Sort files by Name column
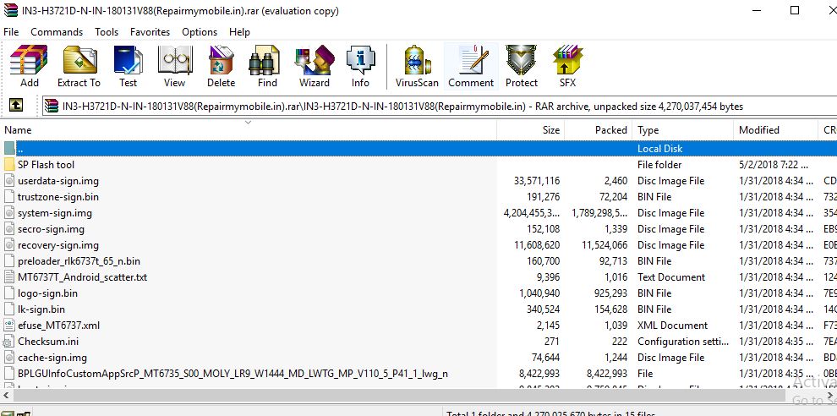837x416 pixels. [254, 130]
